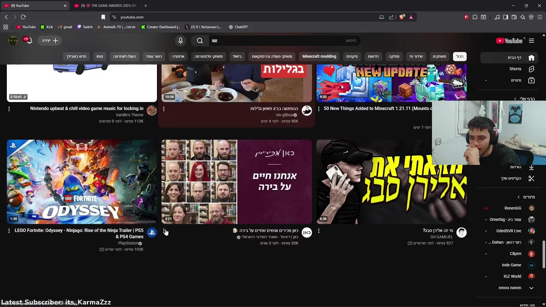
Task: Open the Brave VPN shield icon
Action: (531, 17)
